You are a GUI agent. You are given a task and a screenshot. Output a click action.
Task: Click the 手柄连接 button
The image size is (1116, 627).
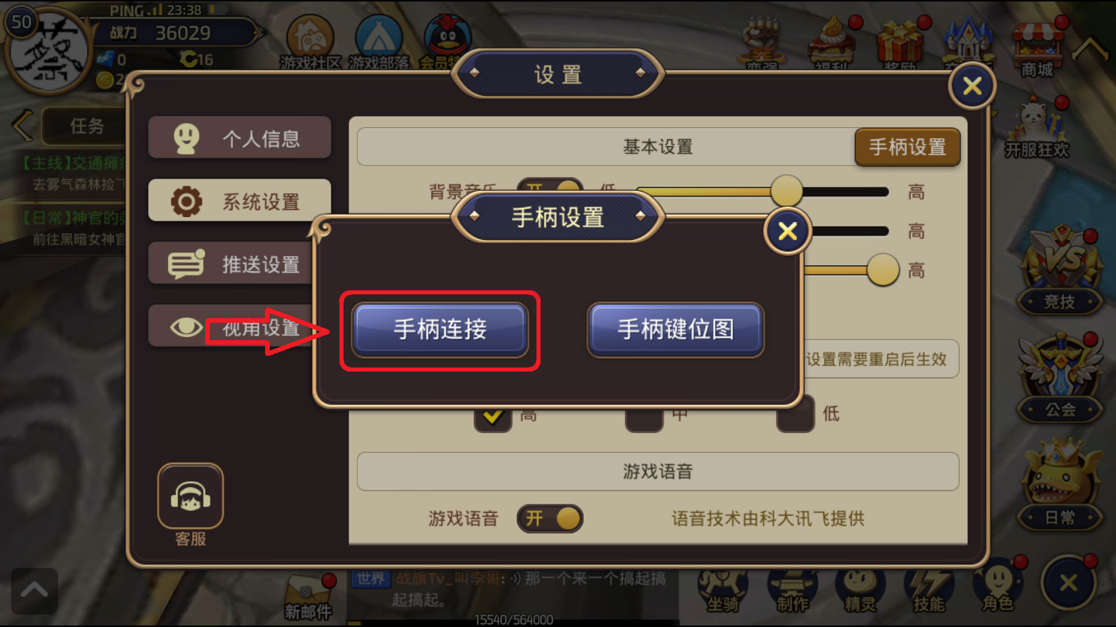[440, 329]
